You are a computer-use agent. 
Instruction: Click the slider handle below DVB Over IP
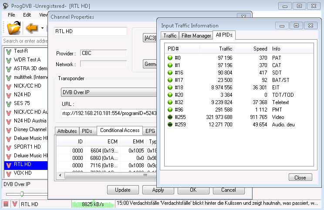21,193
